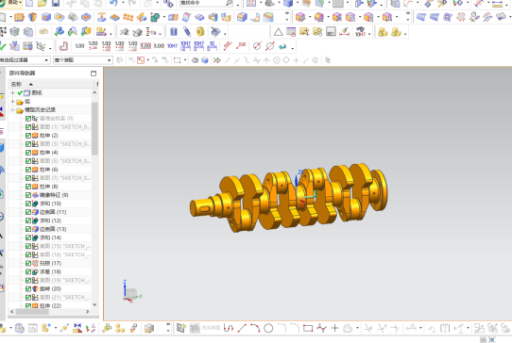
Task: Click the 10H7 binoculars icon
Action: (x=360, y=32)
